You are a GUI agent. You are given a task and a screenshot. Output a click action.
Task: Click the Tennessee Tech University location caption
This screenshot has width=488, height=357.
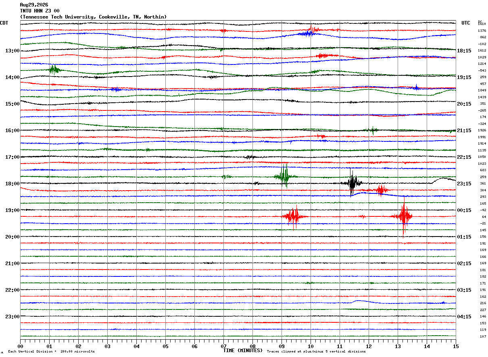click(93, 17)
